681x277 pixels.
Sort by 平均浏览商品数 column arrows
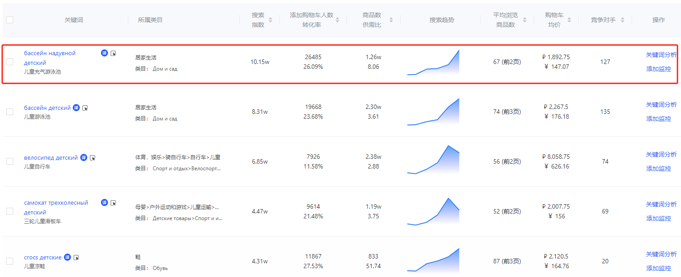pyautogui.click(x=525, y=20)
